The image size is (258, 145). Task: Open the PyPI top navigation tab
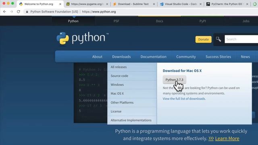click(x=202, y=21)
